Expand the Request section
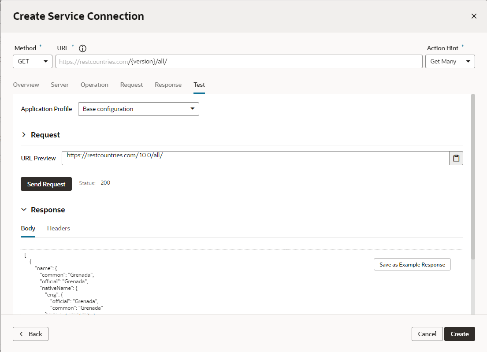 coord(24,135)
